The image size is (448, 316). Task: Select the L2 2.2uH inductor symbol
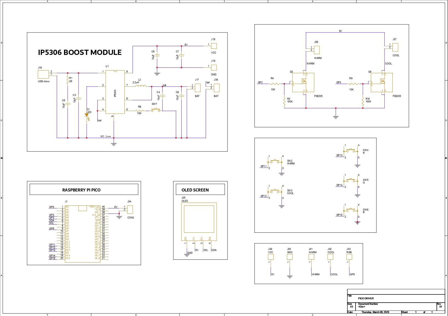141,86
